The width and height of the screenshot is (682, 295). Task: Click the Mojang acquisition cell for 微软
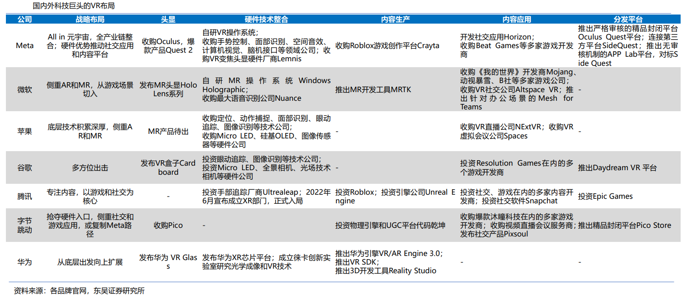pyautogui.click(x=517, y=89)
